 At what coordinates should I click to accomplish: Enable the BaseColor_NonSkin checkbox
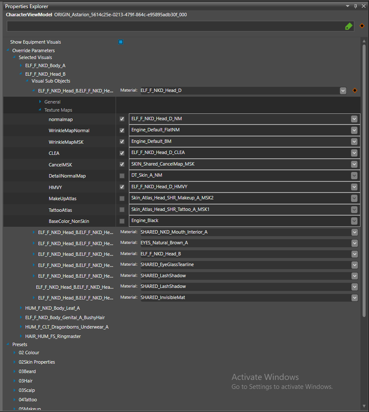click(122, 221)
